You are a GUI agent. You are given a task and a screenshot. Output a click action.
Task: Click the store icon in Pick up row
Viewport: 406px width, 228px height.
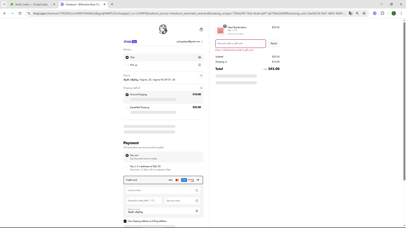199,65
